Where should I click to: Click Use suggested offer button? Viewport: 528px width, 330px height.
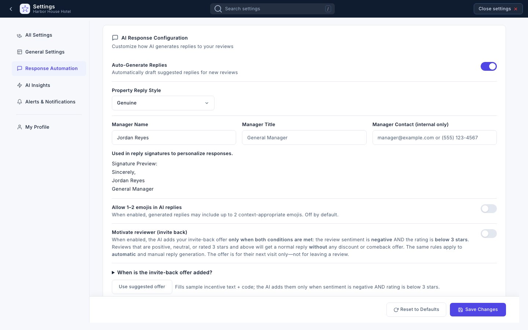[142, 287]
